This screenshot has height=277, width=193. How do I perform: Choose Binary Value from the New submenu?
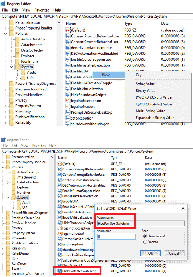(145, 91)
